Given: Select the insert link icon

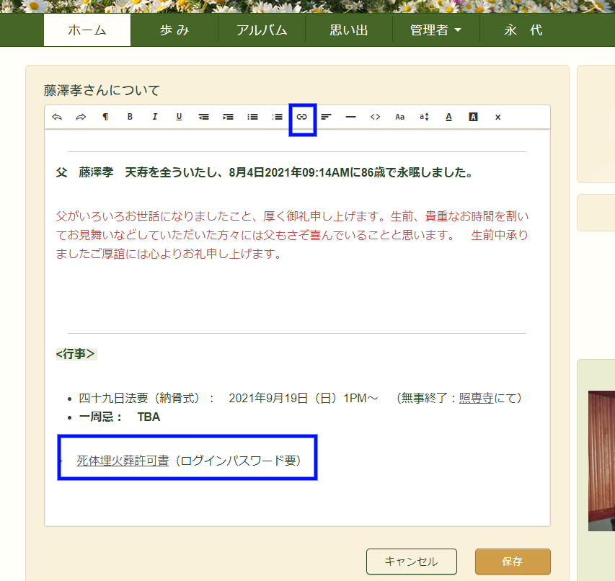Looking at the screenshot, I should coord(302,117).
